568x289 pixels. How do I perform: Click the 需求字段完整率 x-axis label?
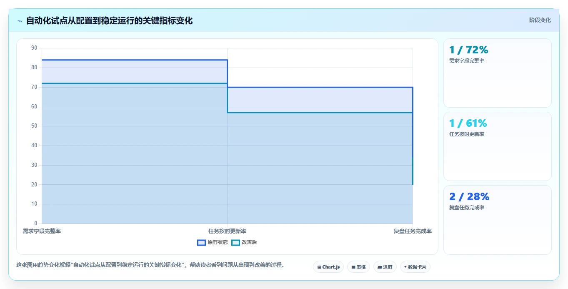42,231
